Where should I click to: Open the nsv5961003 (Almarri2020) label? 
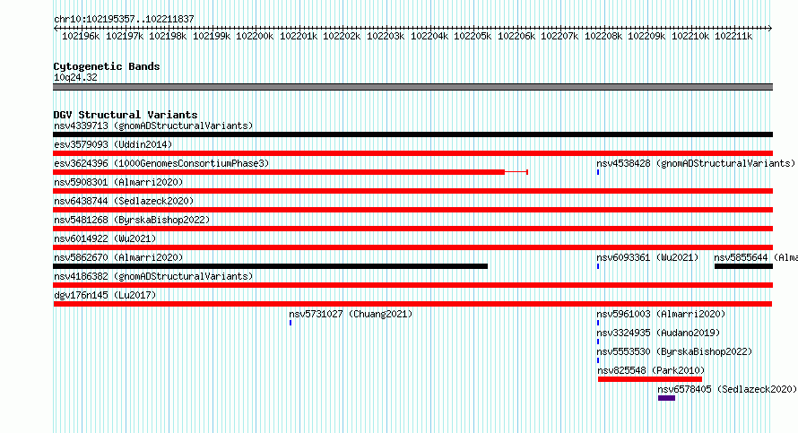pos(661,314)
